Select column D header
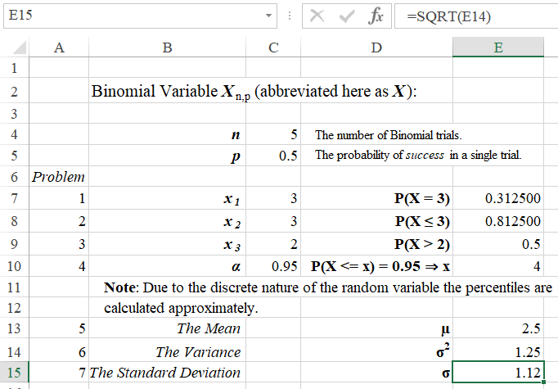Screen dimensions: 558x389 [x=376, y=48]
